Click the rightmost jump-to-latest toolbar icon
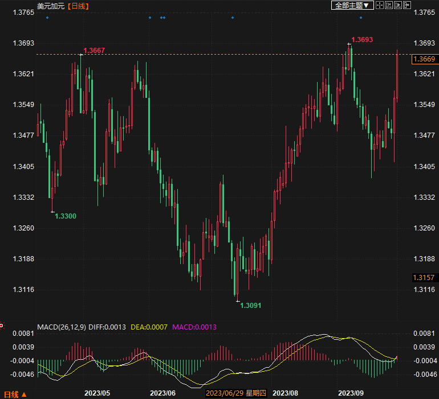 (407, 5)
